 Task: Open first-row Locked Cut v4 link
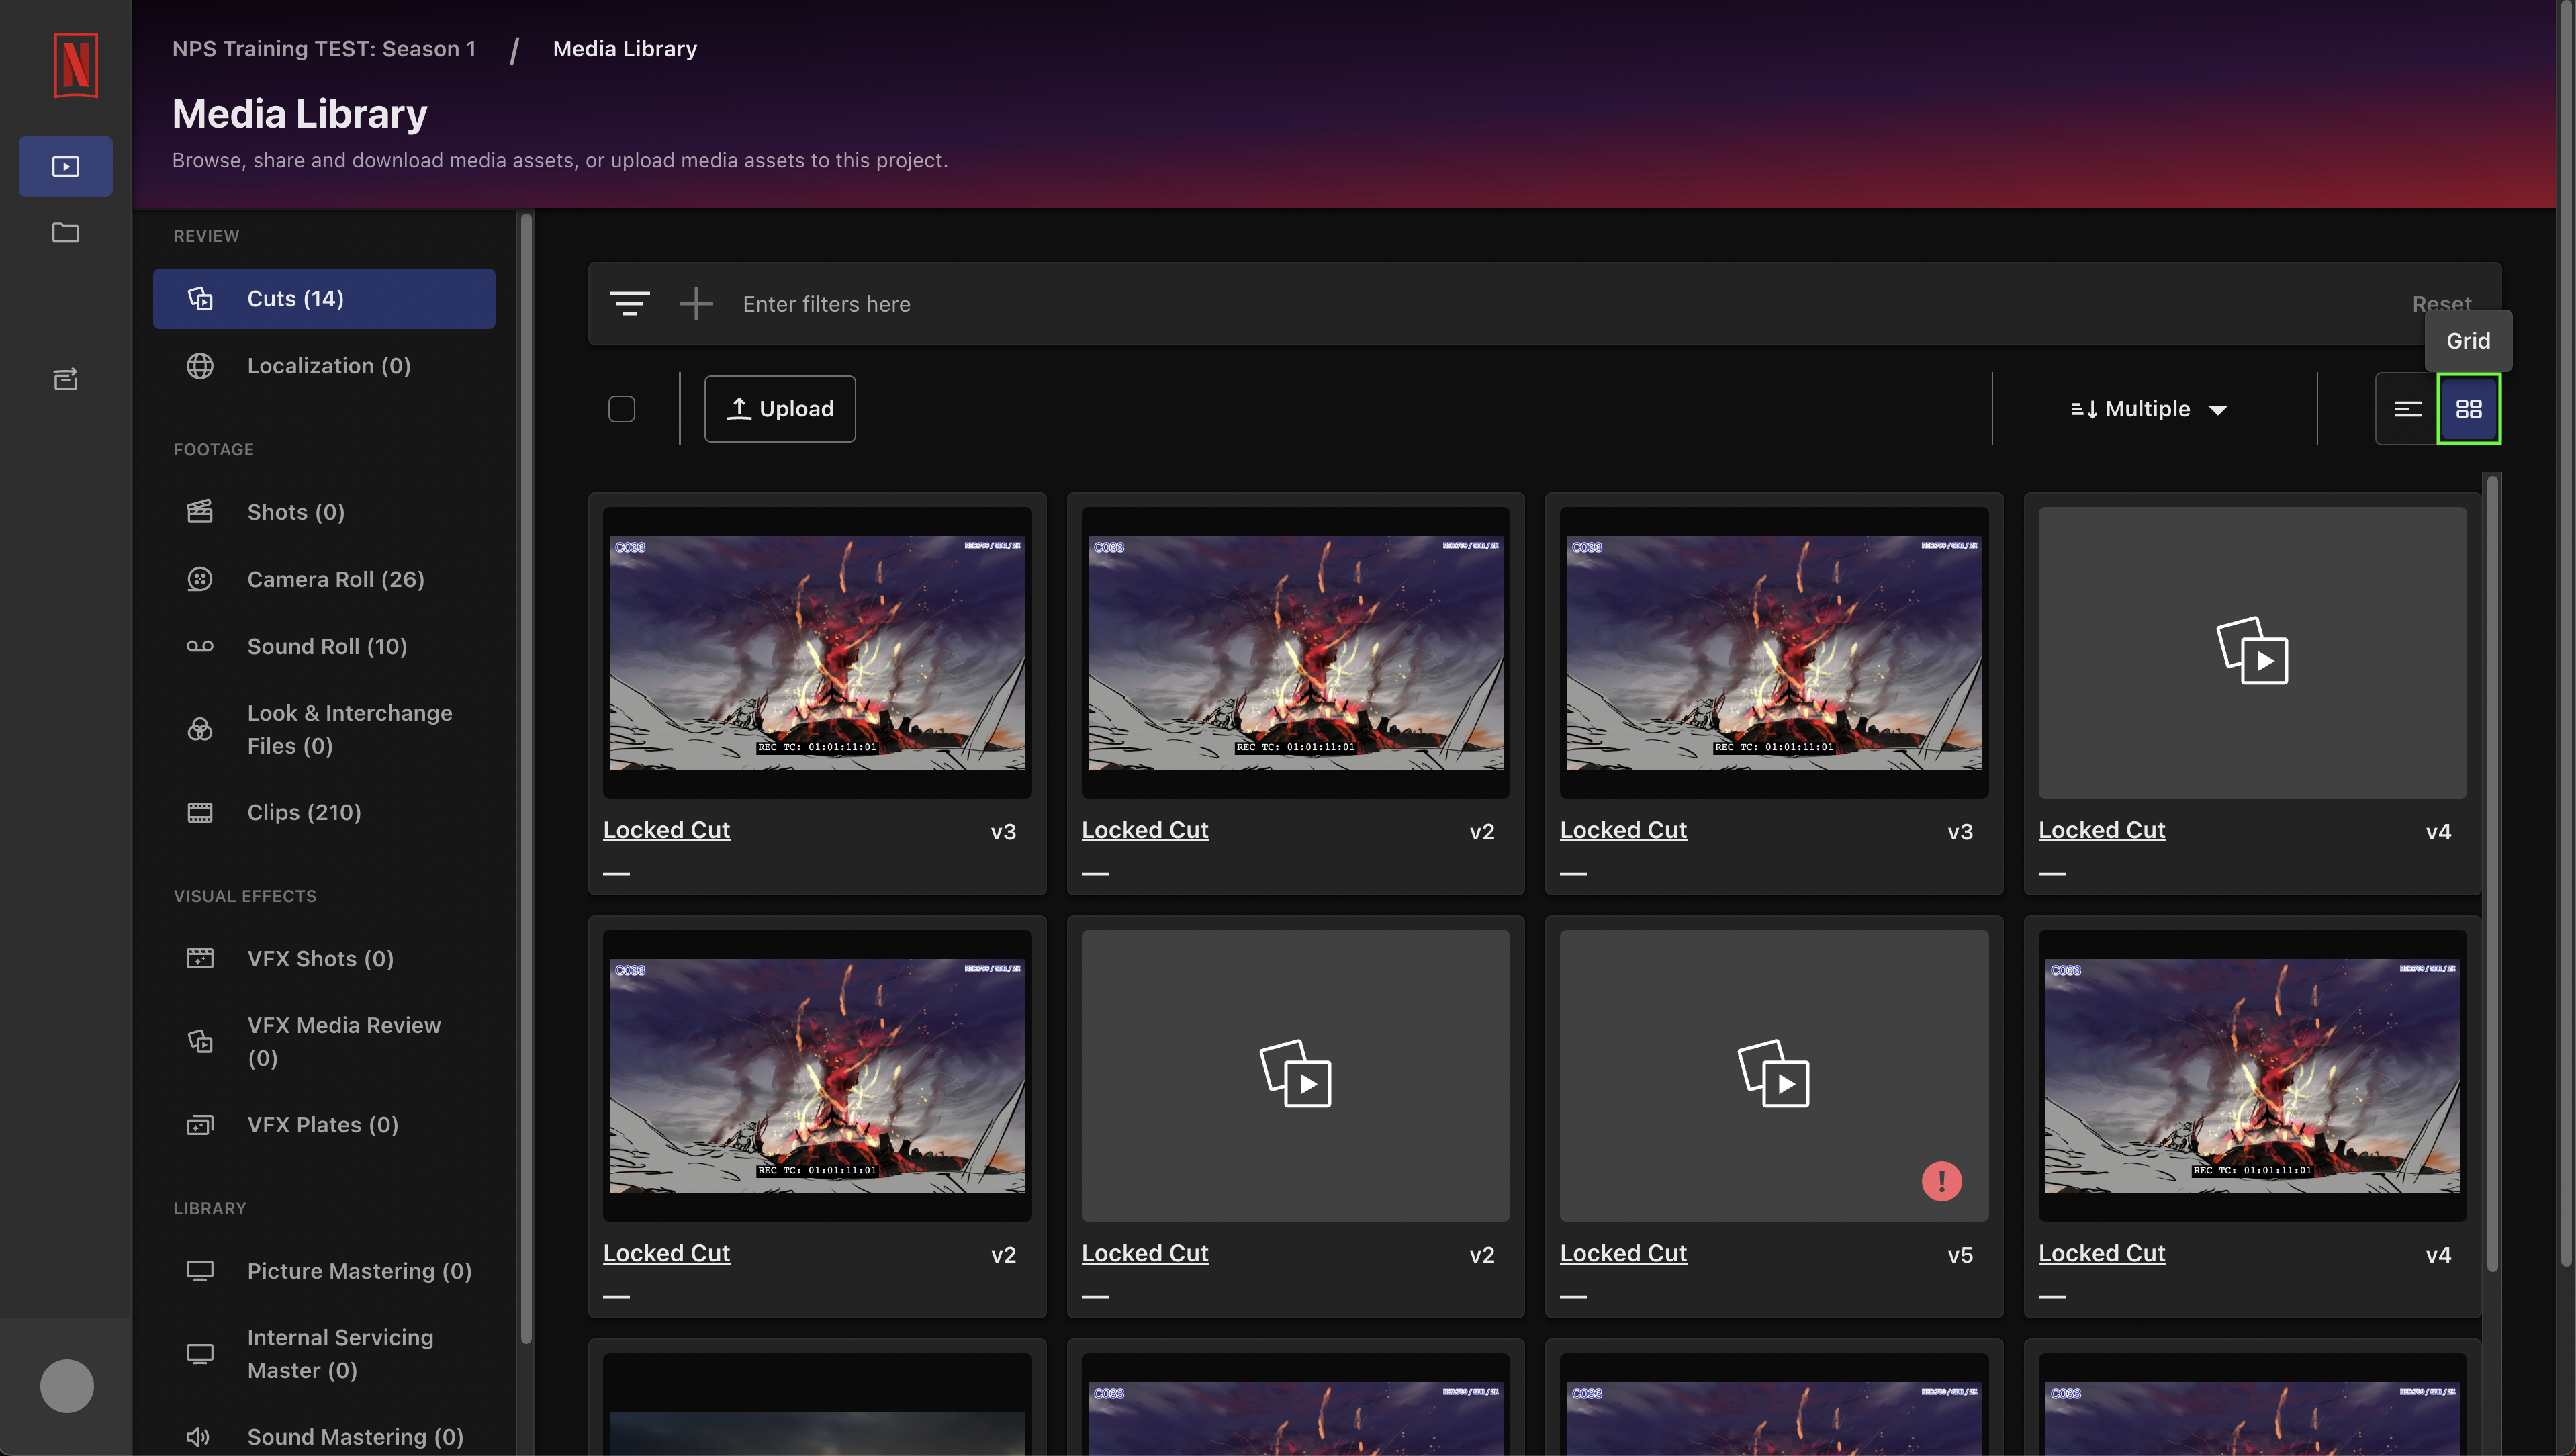click(2101, 830)
